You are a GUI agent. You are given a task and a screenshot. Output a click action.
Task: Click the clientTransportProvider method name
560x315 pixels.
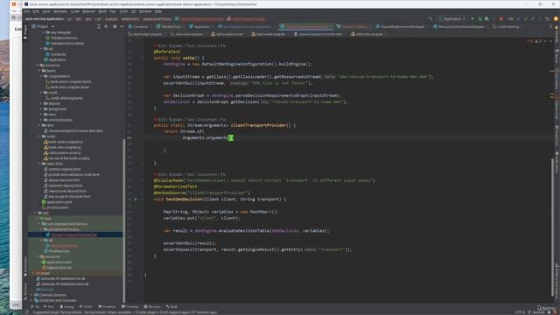(259, 125)
